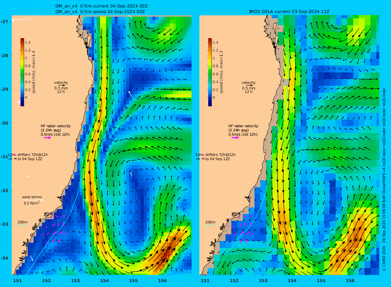This screenshot has width=391, height=287.
Task: Click the 'velocity' label in left map
Action: click(61, 83)
